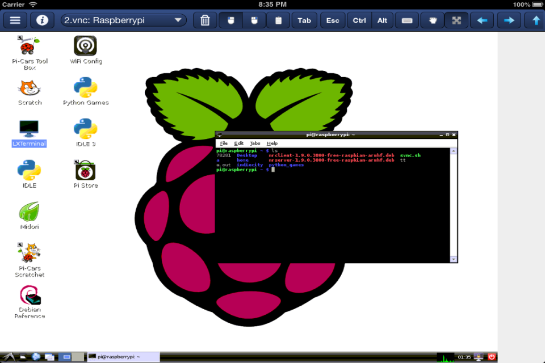This screenshot has height=363, width=545.
Task: Click the show desktop taskbar icon
Action: 49,357
